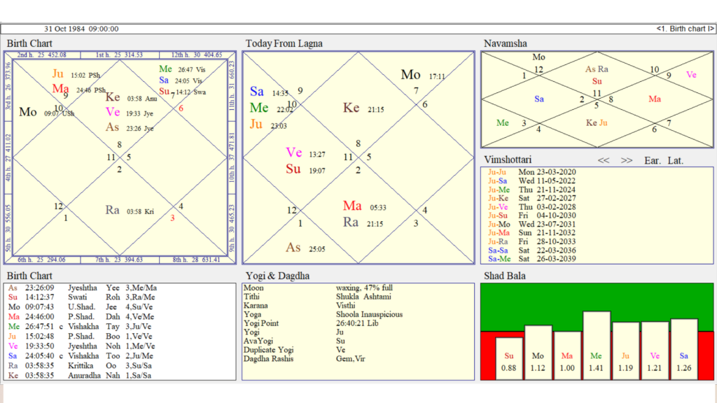This screenshot has width=717, height=403.
Task: Click 'Ke Ju' in the Navamsha chart
Action: (x=597, y=123)
